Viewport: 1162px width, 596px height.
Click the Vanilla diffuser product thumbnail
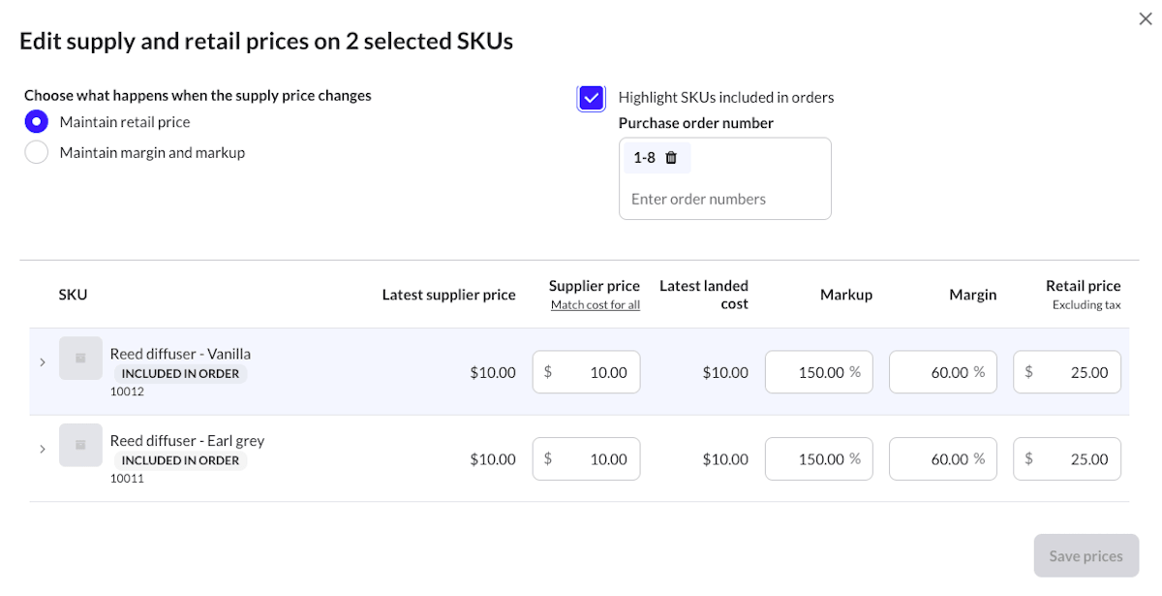[x=80, y=359]
